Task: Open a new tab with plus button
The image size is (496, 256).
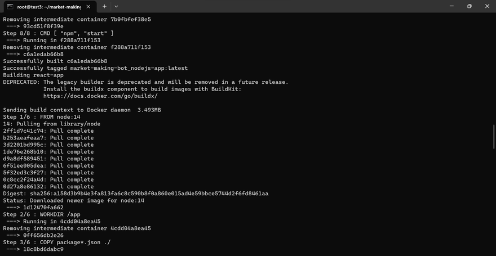Action: point(104,6)
